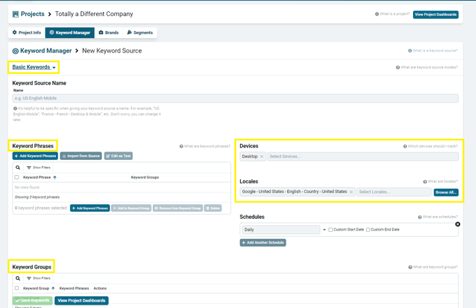Check the select-all Keyword Group checkbox
Image resolution: width=476 pixels, height=308 pixels.
[17, 288]
